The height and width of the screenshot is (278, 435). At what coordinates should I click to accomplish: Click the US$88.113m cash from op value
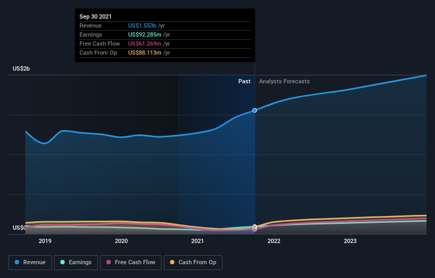[x=145, y=53]
